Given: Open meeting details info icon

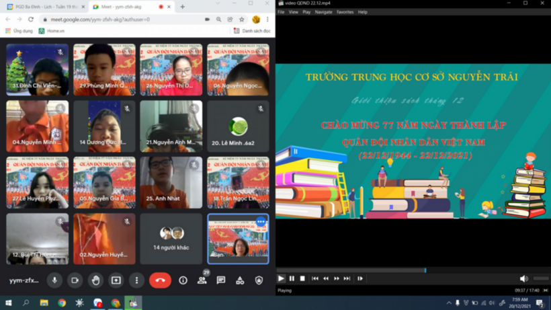Looking at the screenshot, I should coord(183,280).
